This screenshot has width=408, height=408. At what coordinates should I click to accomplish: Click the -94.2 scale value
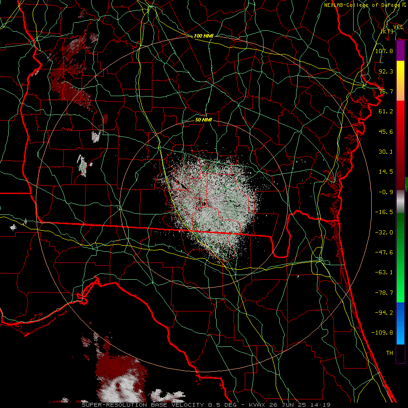(384, 313)
